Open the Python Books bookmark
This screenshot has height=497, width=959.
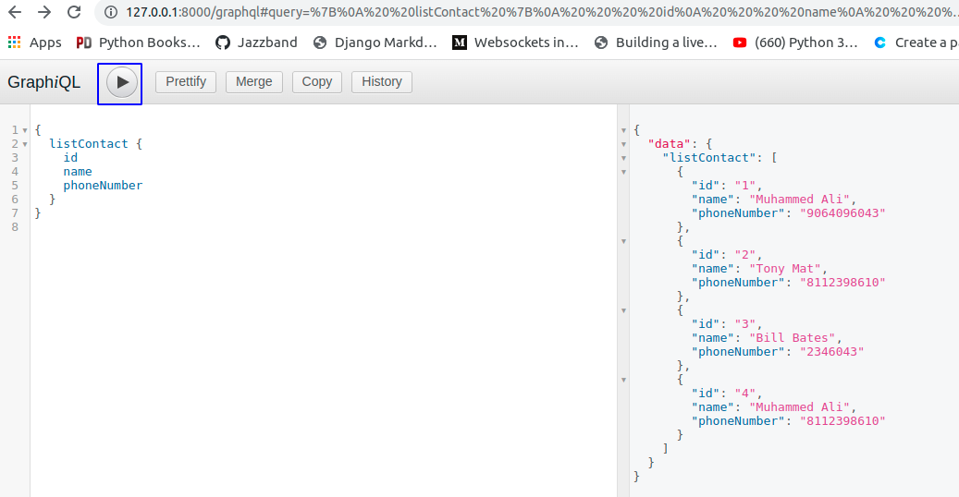coord(138,42)
